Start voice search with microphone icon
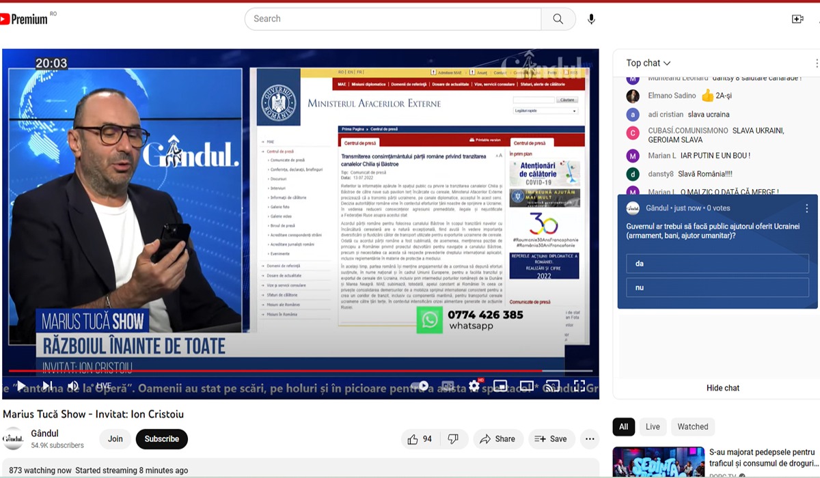 point(591,19)
